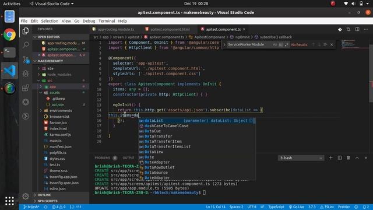Image resolution: width=373 pixels, height=210 pixels.
Task: Expand the node_modules folder
Action: [59, 75]
